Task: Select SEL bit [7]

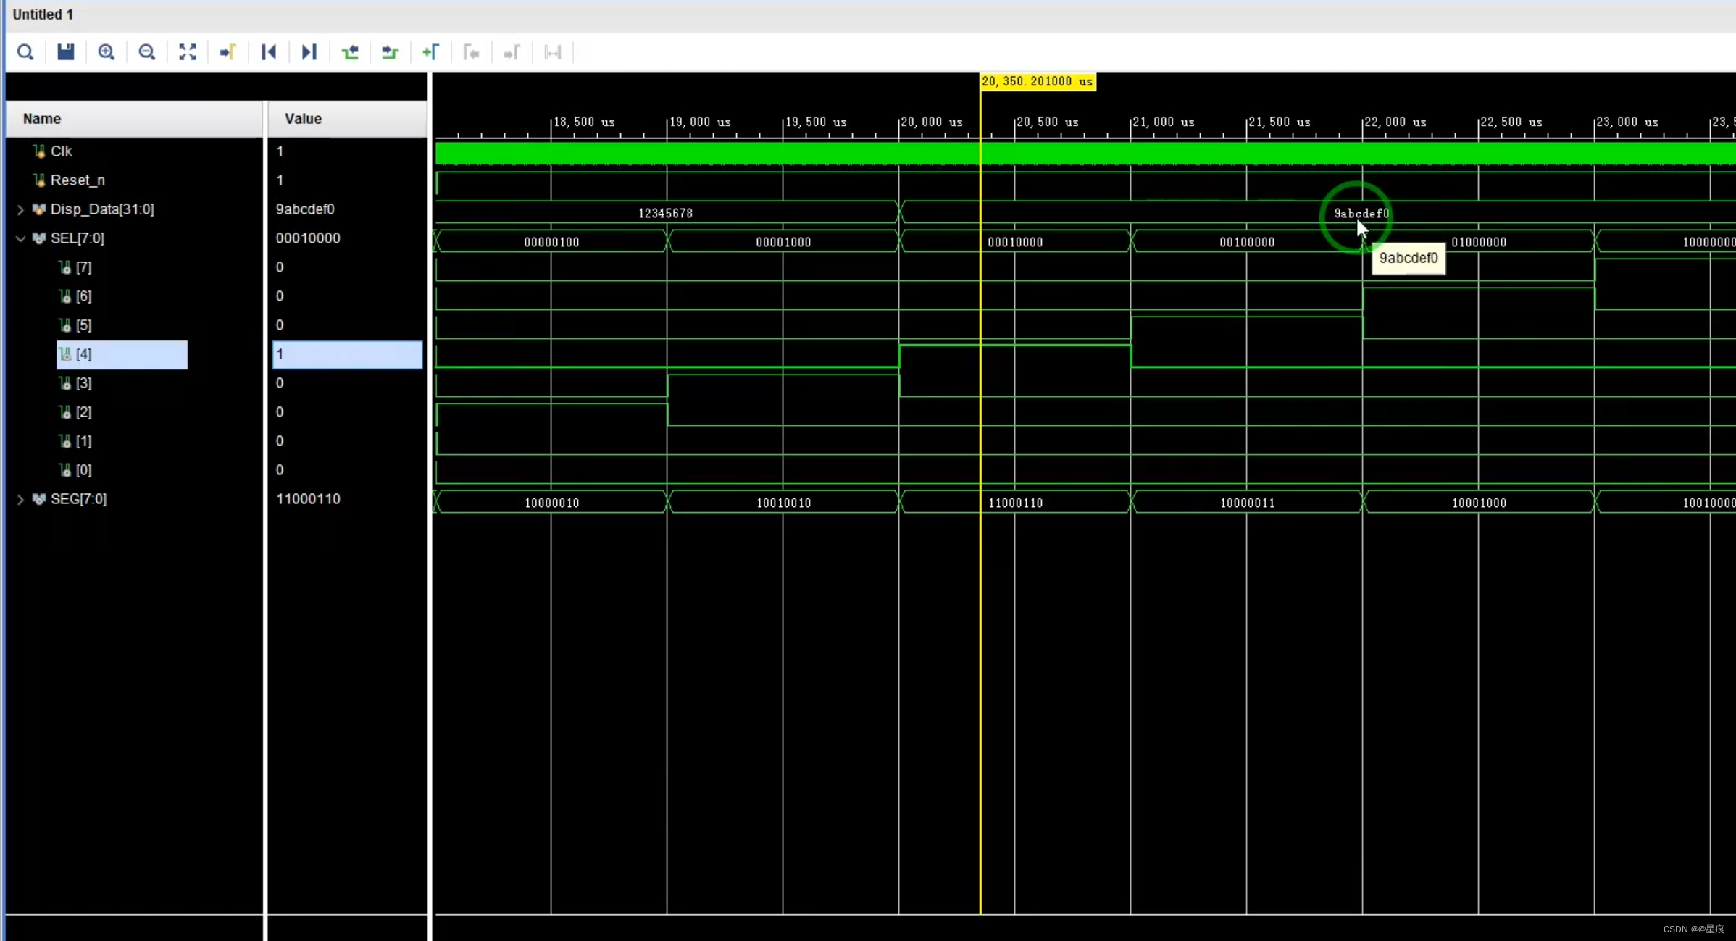Action: tap(83, 267)
